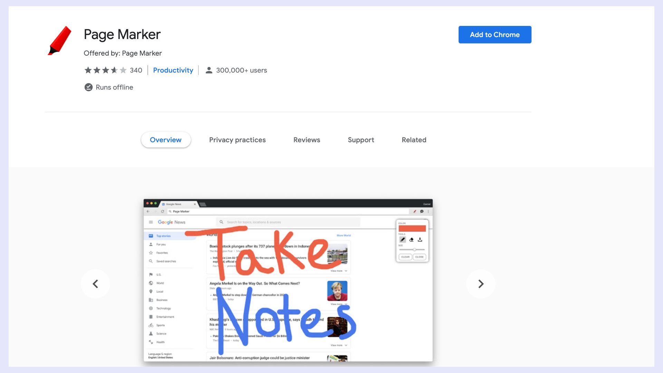Open the Productivity category link
Image resolution: width=663 pixels, height=373 pixels.
pyautogui.click(x=173, y=70)
